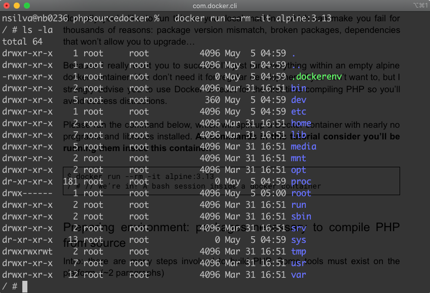The height and width of the screenshot is (293, 430).
Task: Click the yellow minimize window button
Action: pyautogui.click(x=17, y=6)
